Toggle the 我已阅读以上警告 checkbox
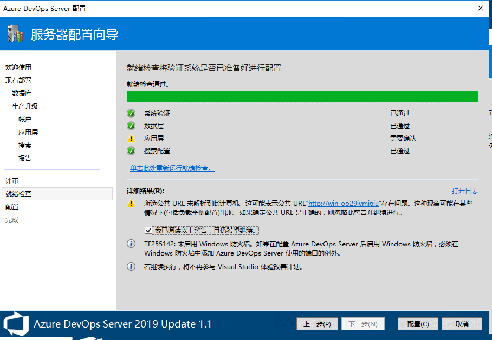 149,231
